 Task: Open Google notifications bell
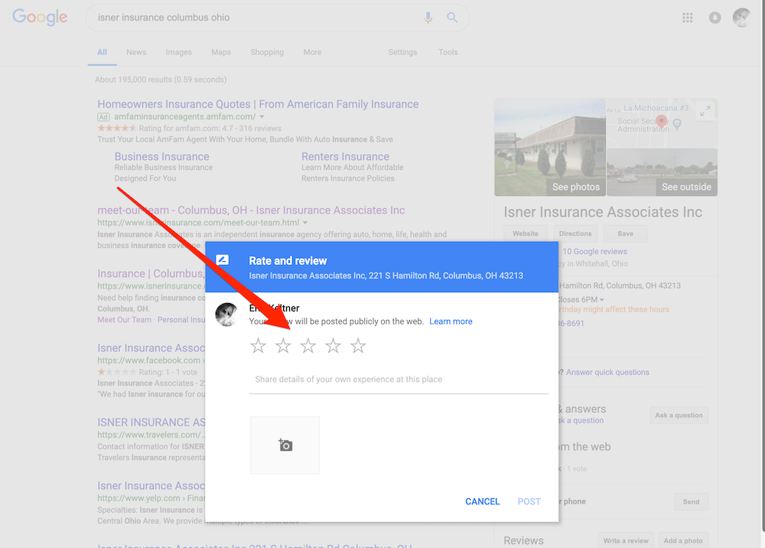click(x=715, y=18)
